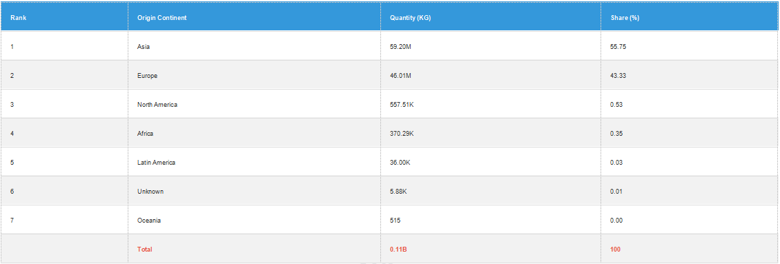Select the Africa cell
This screenshot has width=780, height=264.
pyautogui.click(x=255, y=133)
